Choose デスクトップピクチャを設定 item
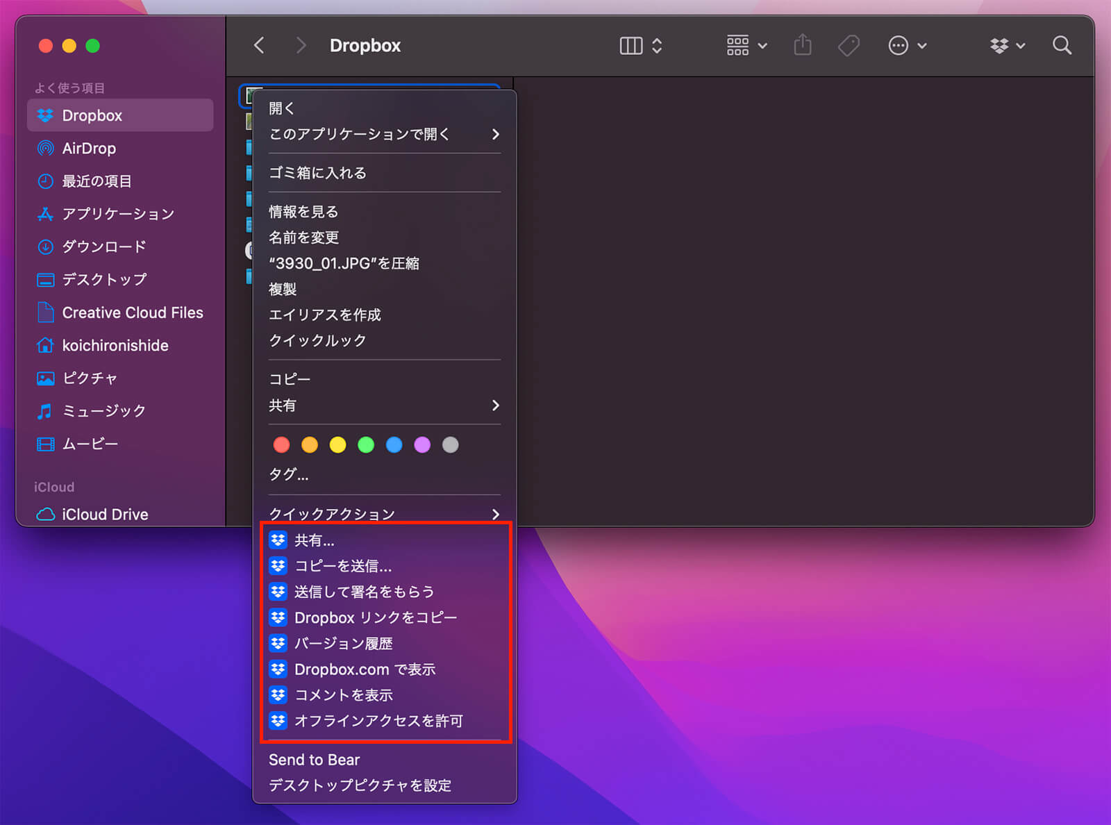Screen dimensions: 1111x825 385,785
